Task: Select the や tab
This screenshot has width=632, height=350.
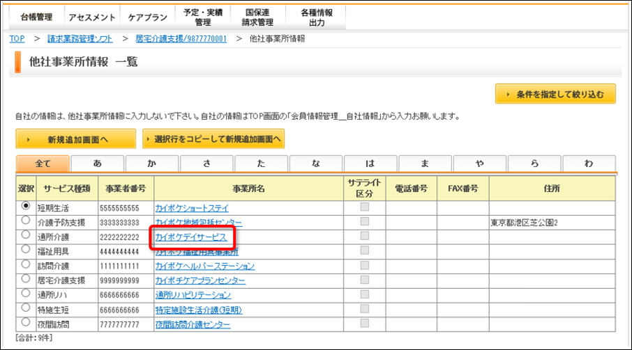Action: [480, 164]
